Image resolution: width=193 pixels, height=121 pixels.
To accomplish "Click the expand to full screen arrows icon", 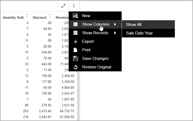I will [x=63, y=6].
